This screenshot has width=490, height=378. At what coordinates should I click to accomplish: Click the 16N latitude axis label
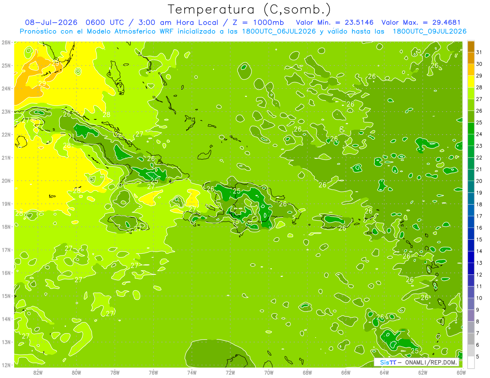(x=6, y=273)
